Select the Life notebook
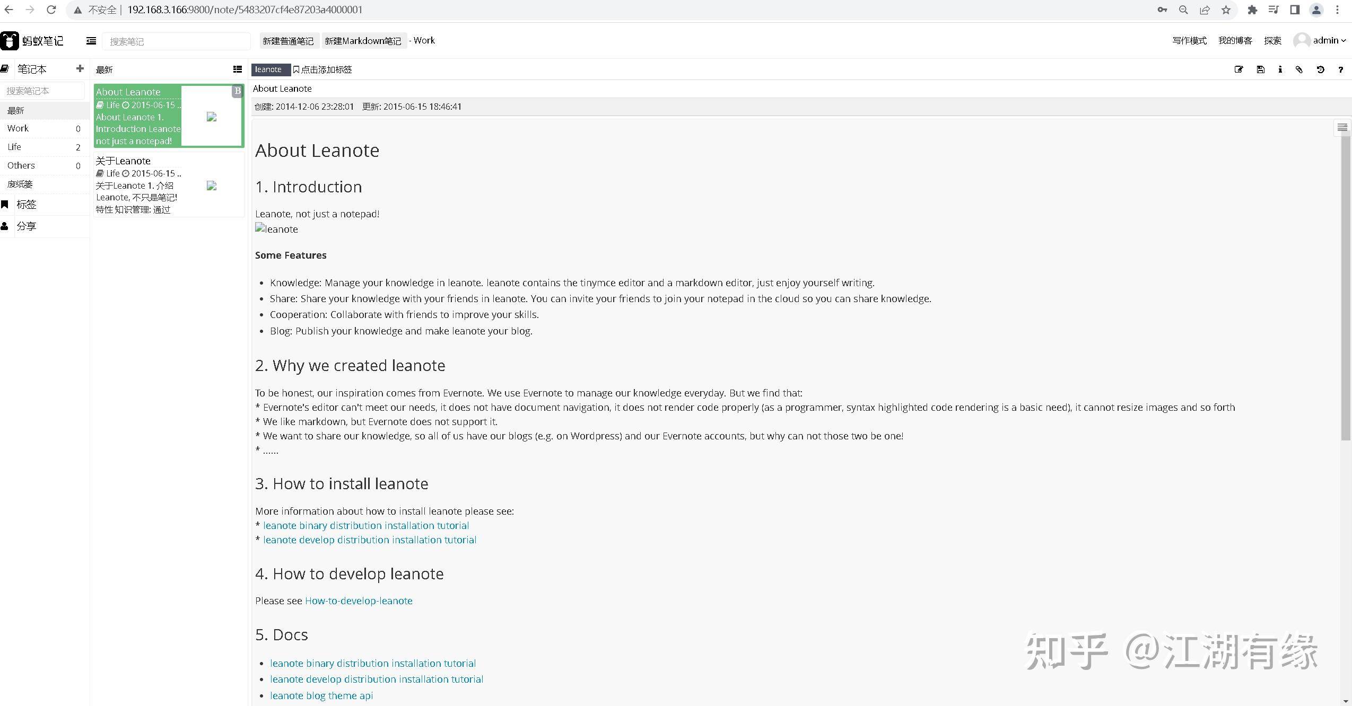The width and height of the screenshot is (1352, 706). [45, 147]
